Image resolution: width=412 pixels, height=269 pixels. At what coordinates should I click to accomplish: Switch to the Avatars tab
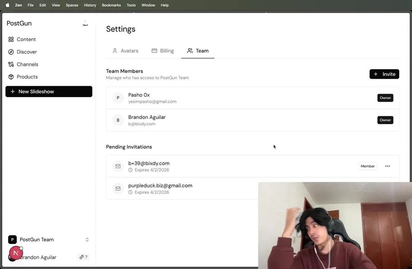pyautogui.click(x=125, y=50)
